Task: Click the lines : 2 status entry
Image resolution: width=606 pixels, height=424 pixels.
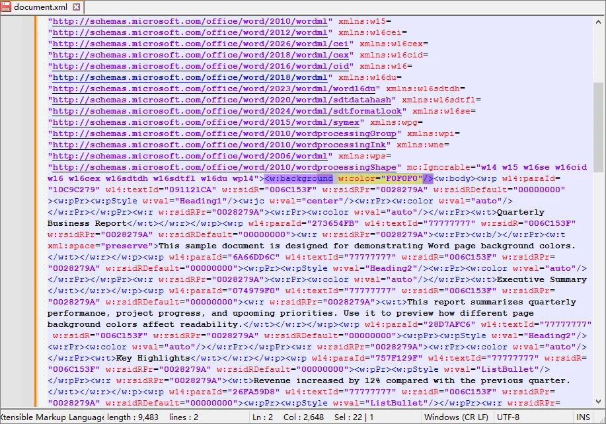Action: pyautogui.click(x=184, y=417)
